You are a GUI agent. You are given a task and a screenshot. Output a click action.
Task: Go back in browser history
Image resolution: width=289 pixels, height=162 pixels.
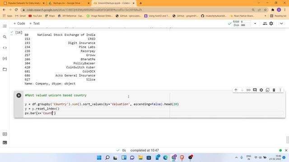[4, 10]
